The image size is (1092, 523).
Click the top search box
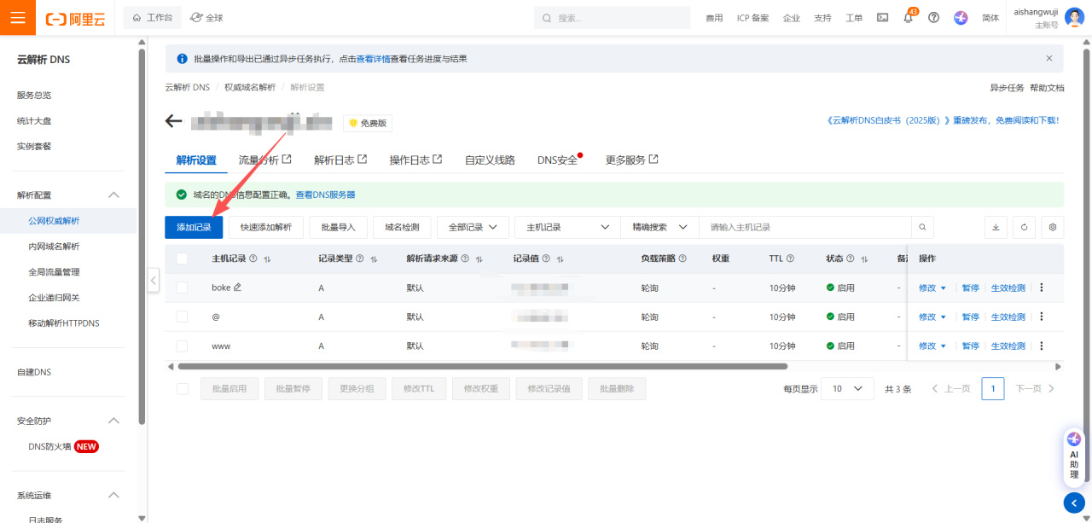612,18
